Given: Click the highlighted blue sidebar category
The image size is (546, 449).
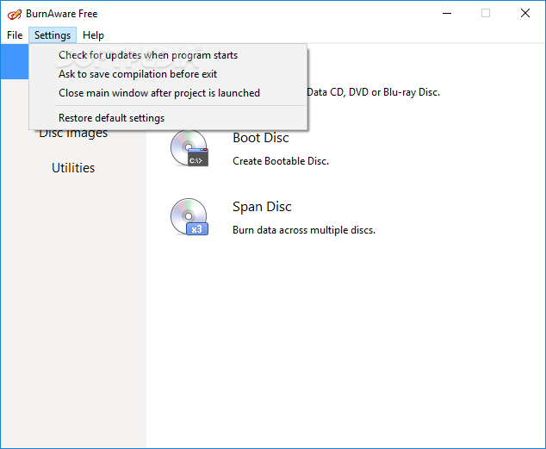Looking at the screenshot, I should coord(15,62).
